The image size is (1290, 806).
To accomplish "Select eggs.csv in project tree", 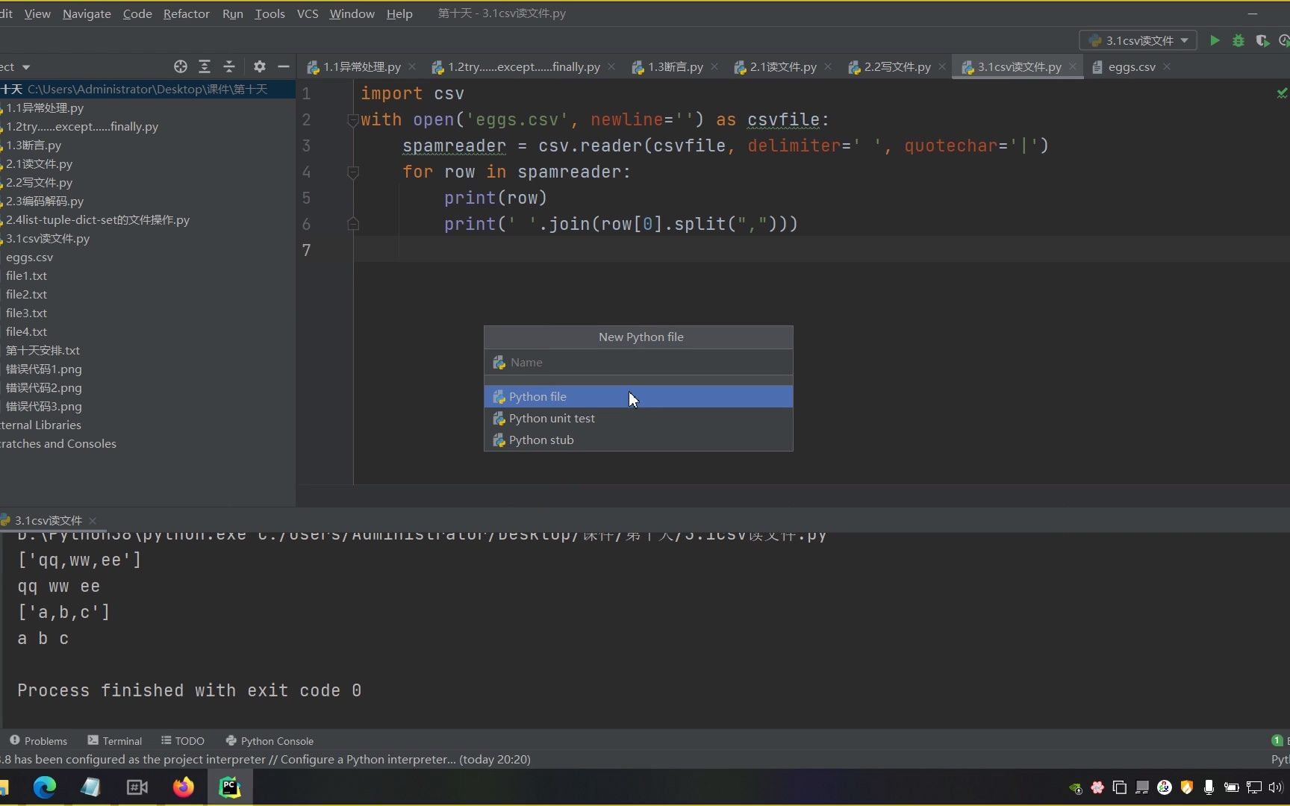I will (x=30, y=257).
